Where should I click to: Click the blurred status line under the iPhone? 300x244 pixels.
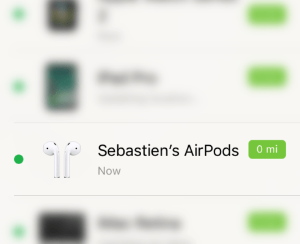point(146,99)
